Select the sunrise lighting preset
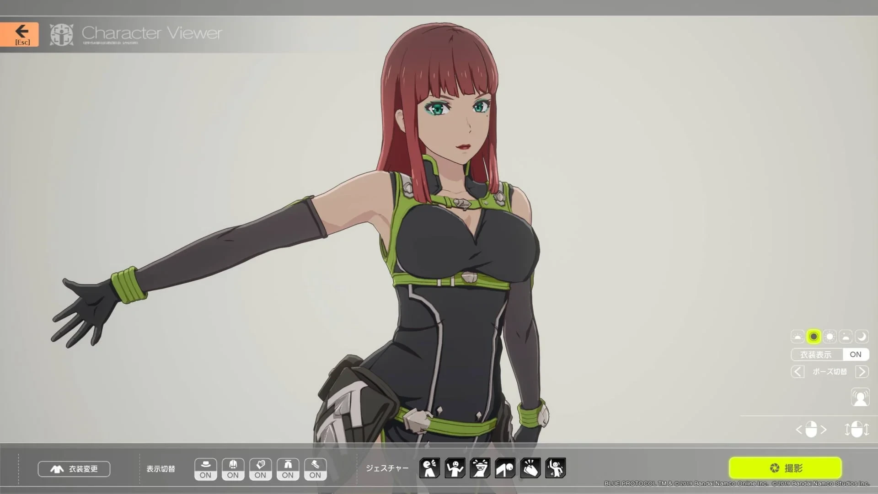Viewport: 878px width, 494px height. (798, 337)
